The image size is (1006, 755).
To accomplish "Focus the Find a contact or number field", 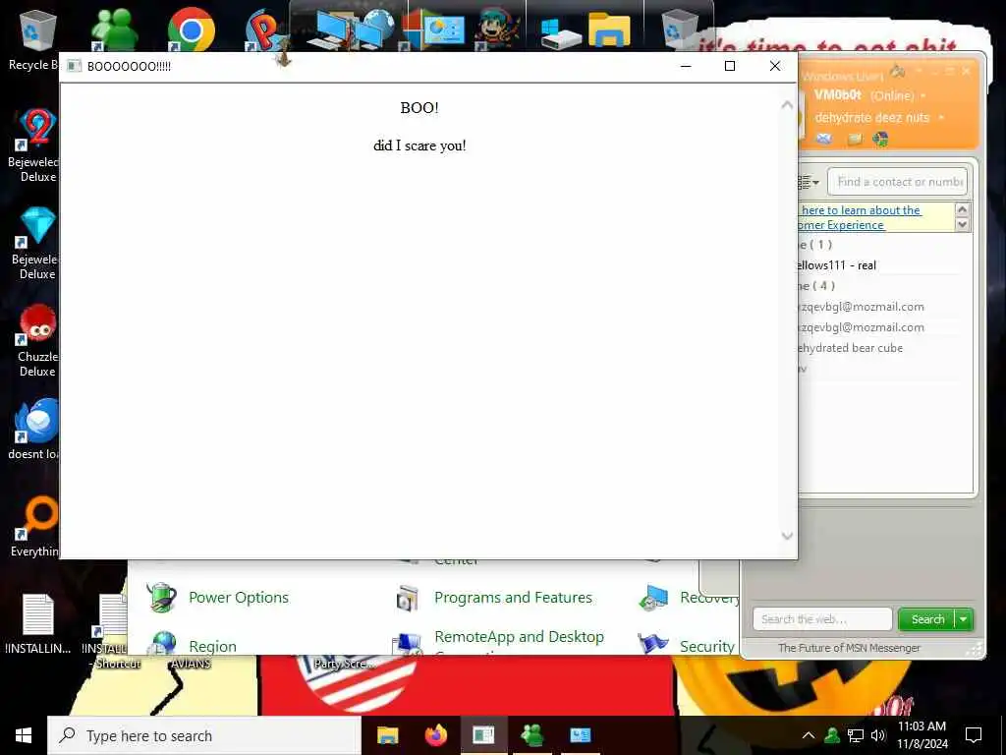I will pos(898,182).
